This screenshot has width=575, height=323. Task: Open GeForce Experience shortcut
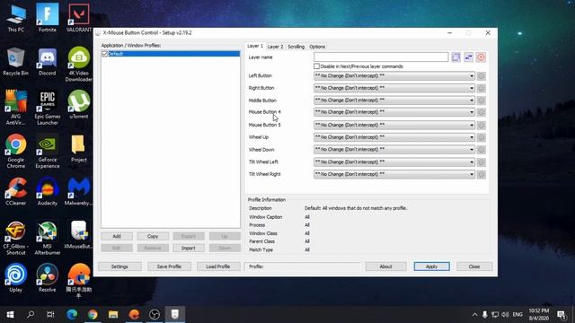coord(48,151)
